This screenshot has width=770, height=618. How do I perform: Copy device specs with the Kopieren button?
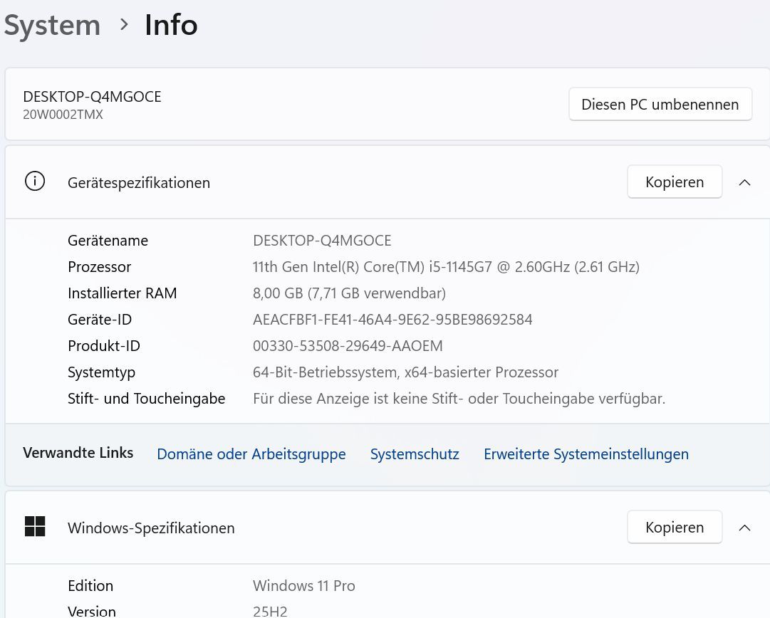click(674, 182)
